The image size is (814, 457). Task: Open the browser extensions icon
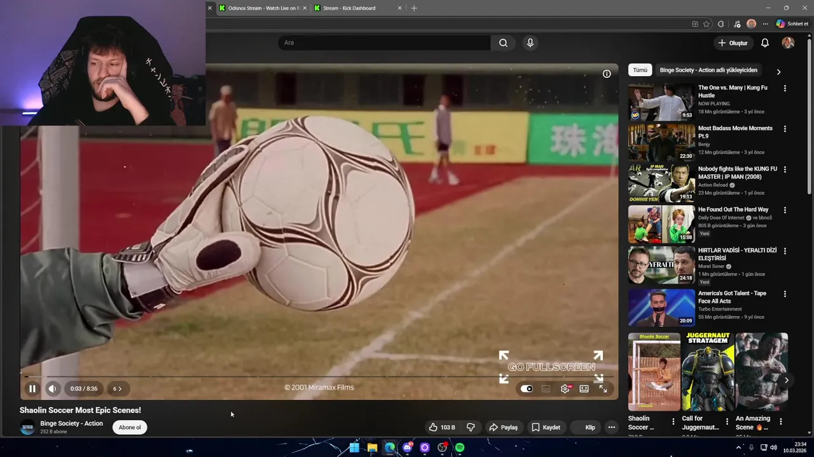pos(721,24)
